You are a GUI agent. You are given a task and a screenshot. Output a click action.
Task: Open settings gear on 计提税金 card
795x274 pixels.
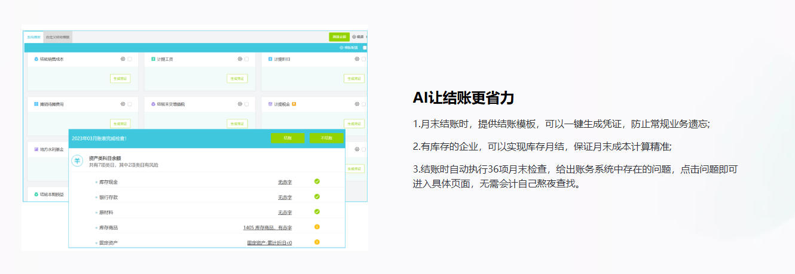[357, 104]
